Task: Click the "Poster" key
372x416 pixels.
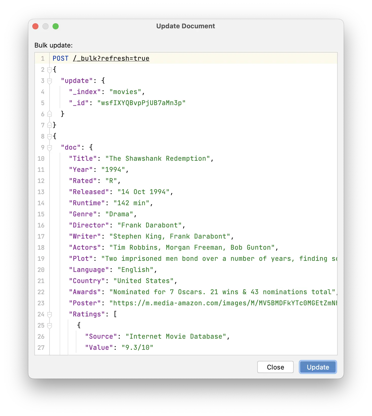Action: [x=85, y=303]
